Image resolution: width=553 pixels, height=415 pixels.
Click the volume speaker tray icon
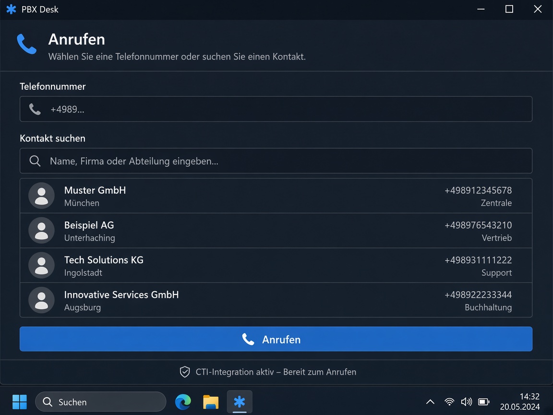[x=466, y=402]
